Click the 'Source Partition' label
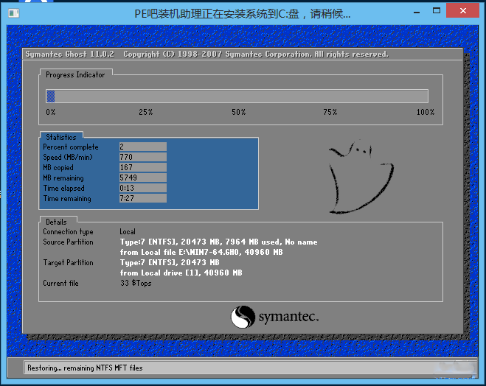 pos(68,242)
